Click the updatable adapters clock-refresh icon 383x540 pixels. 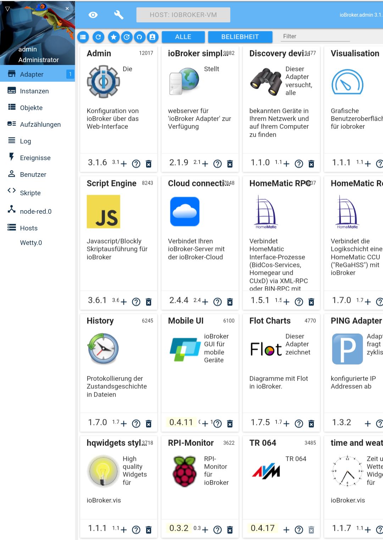point(127,37)
